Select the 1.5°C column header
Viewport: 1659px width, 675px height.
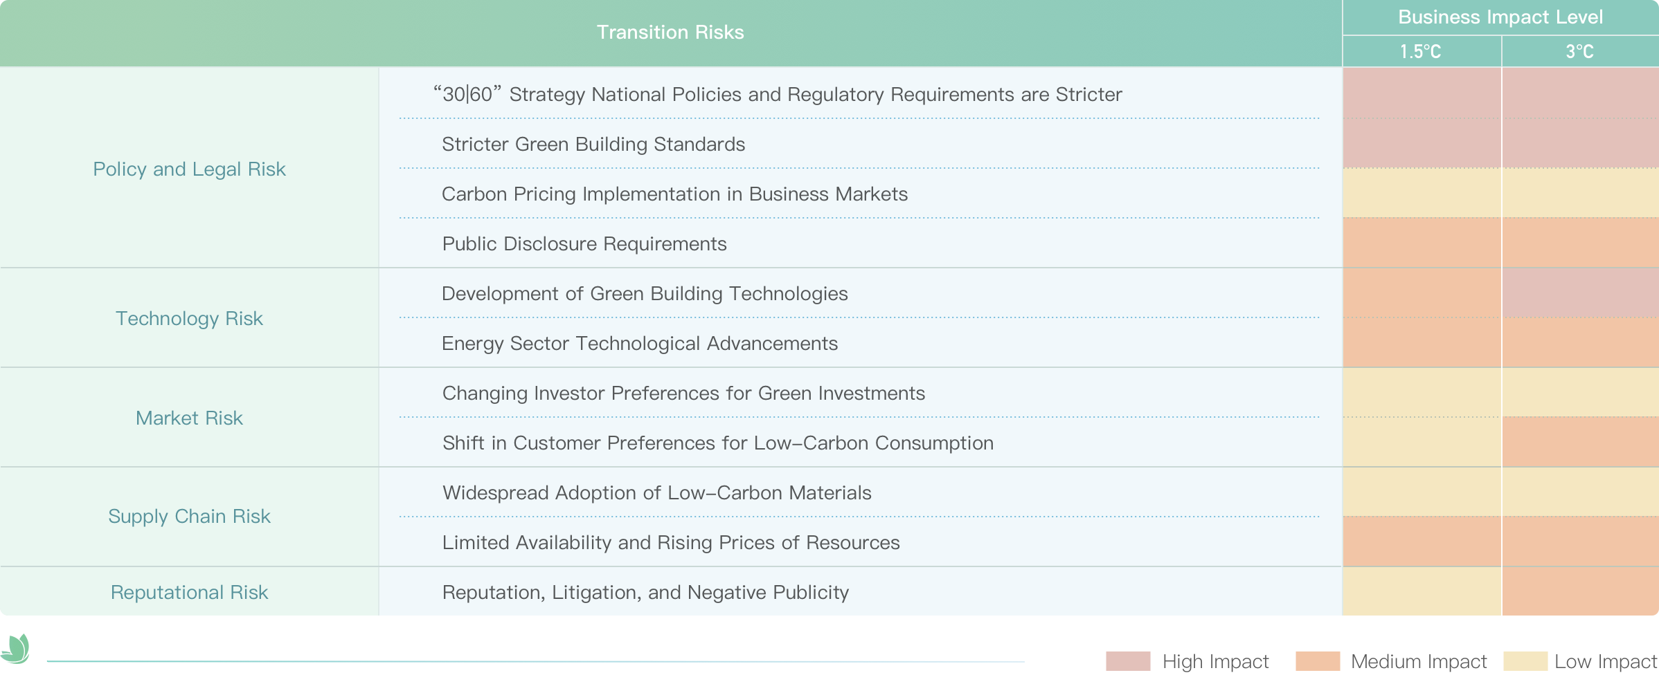(x=1421, y=52)
